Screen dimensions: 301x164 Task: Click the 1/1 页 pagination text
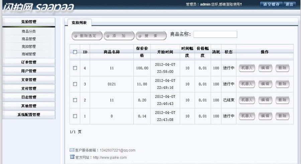76,132
